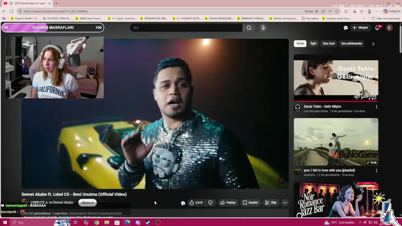
Task: Click the Klip clip button
Action: click(271, 203)
